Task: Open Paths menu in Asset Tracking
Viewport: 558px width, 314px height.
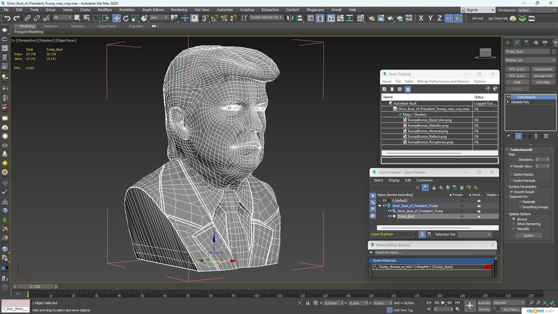Action: 409,81
